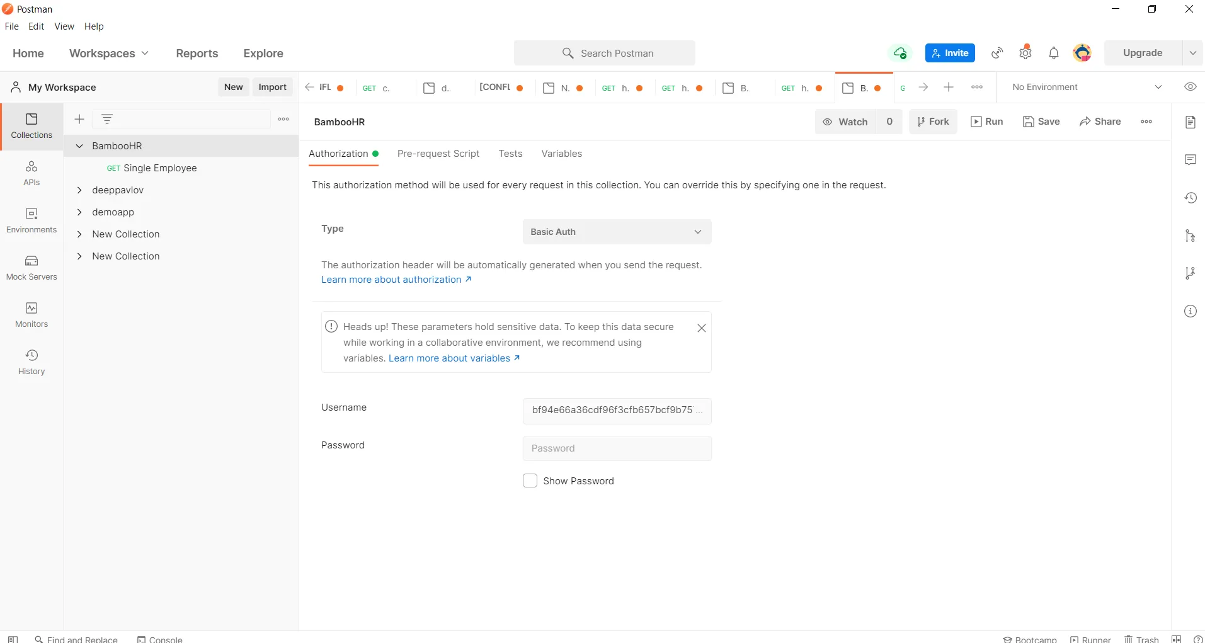This screenshot has width=1205, height=643.
Task: Switch to the Tests tab
Action: [x=510, y=154]
